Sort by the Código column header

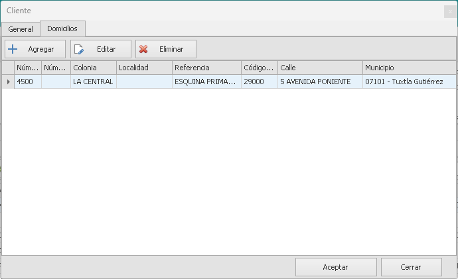259,68
